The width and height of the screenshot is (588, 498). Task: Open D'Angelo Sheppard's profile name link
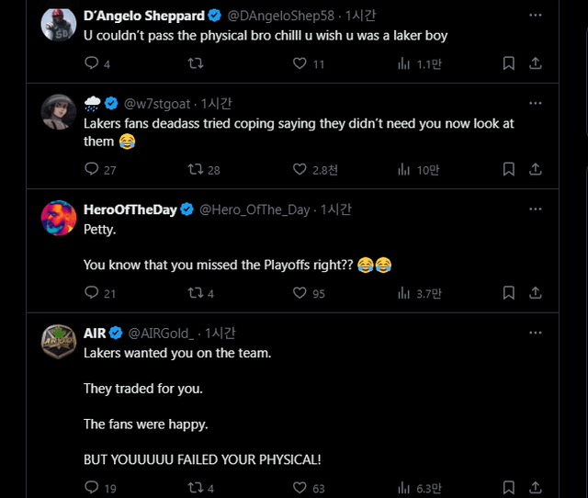point(144,16)
